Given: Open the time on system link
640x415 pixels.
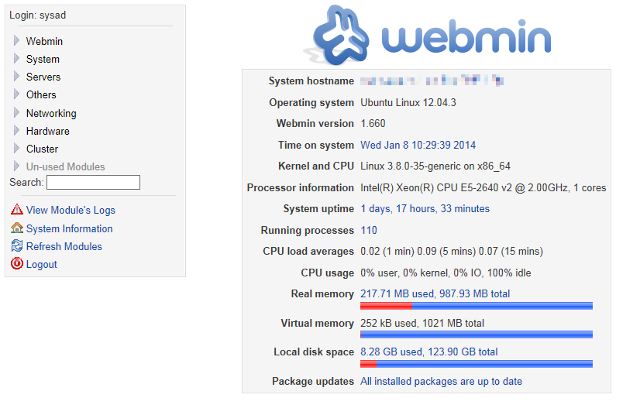Looking at the screenshot, I should click(x=418, y=145).
